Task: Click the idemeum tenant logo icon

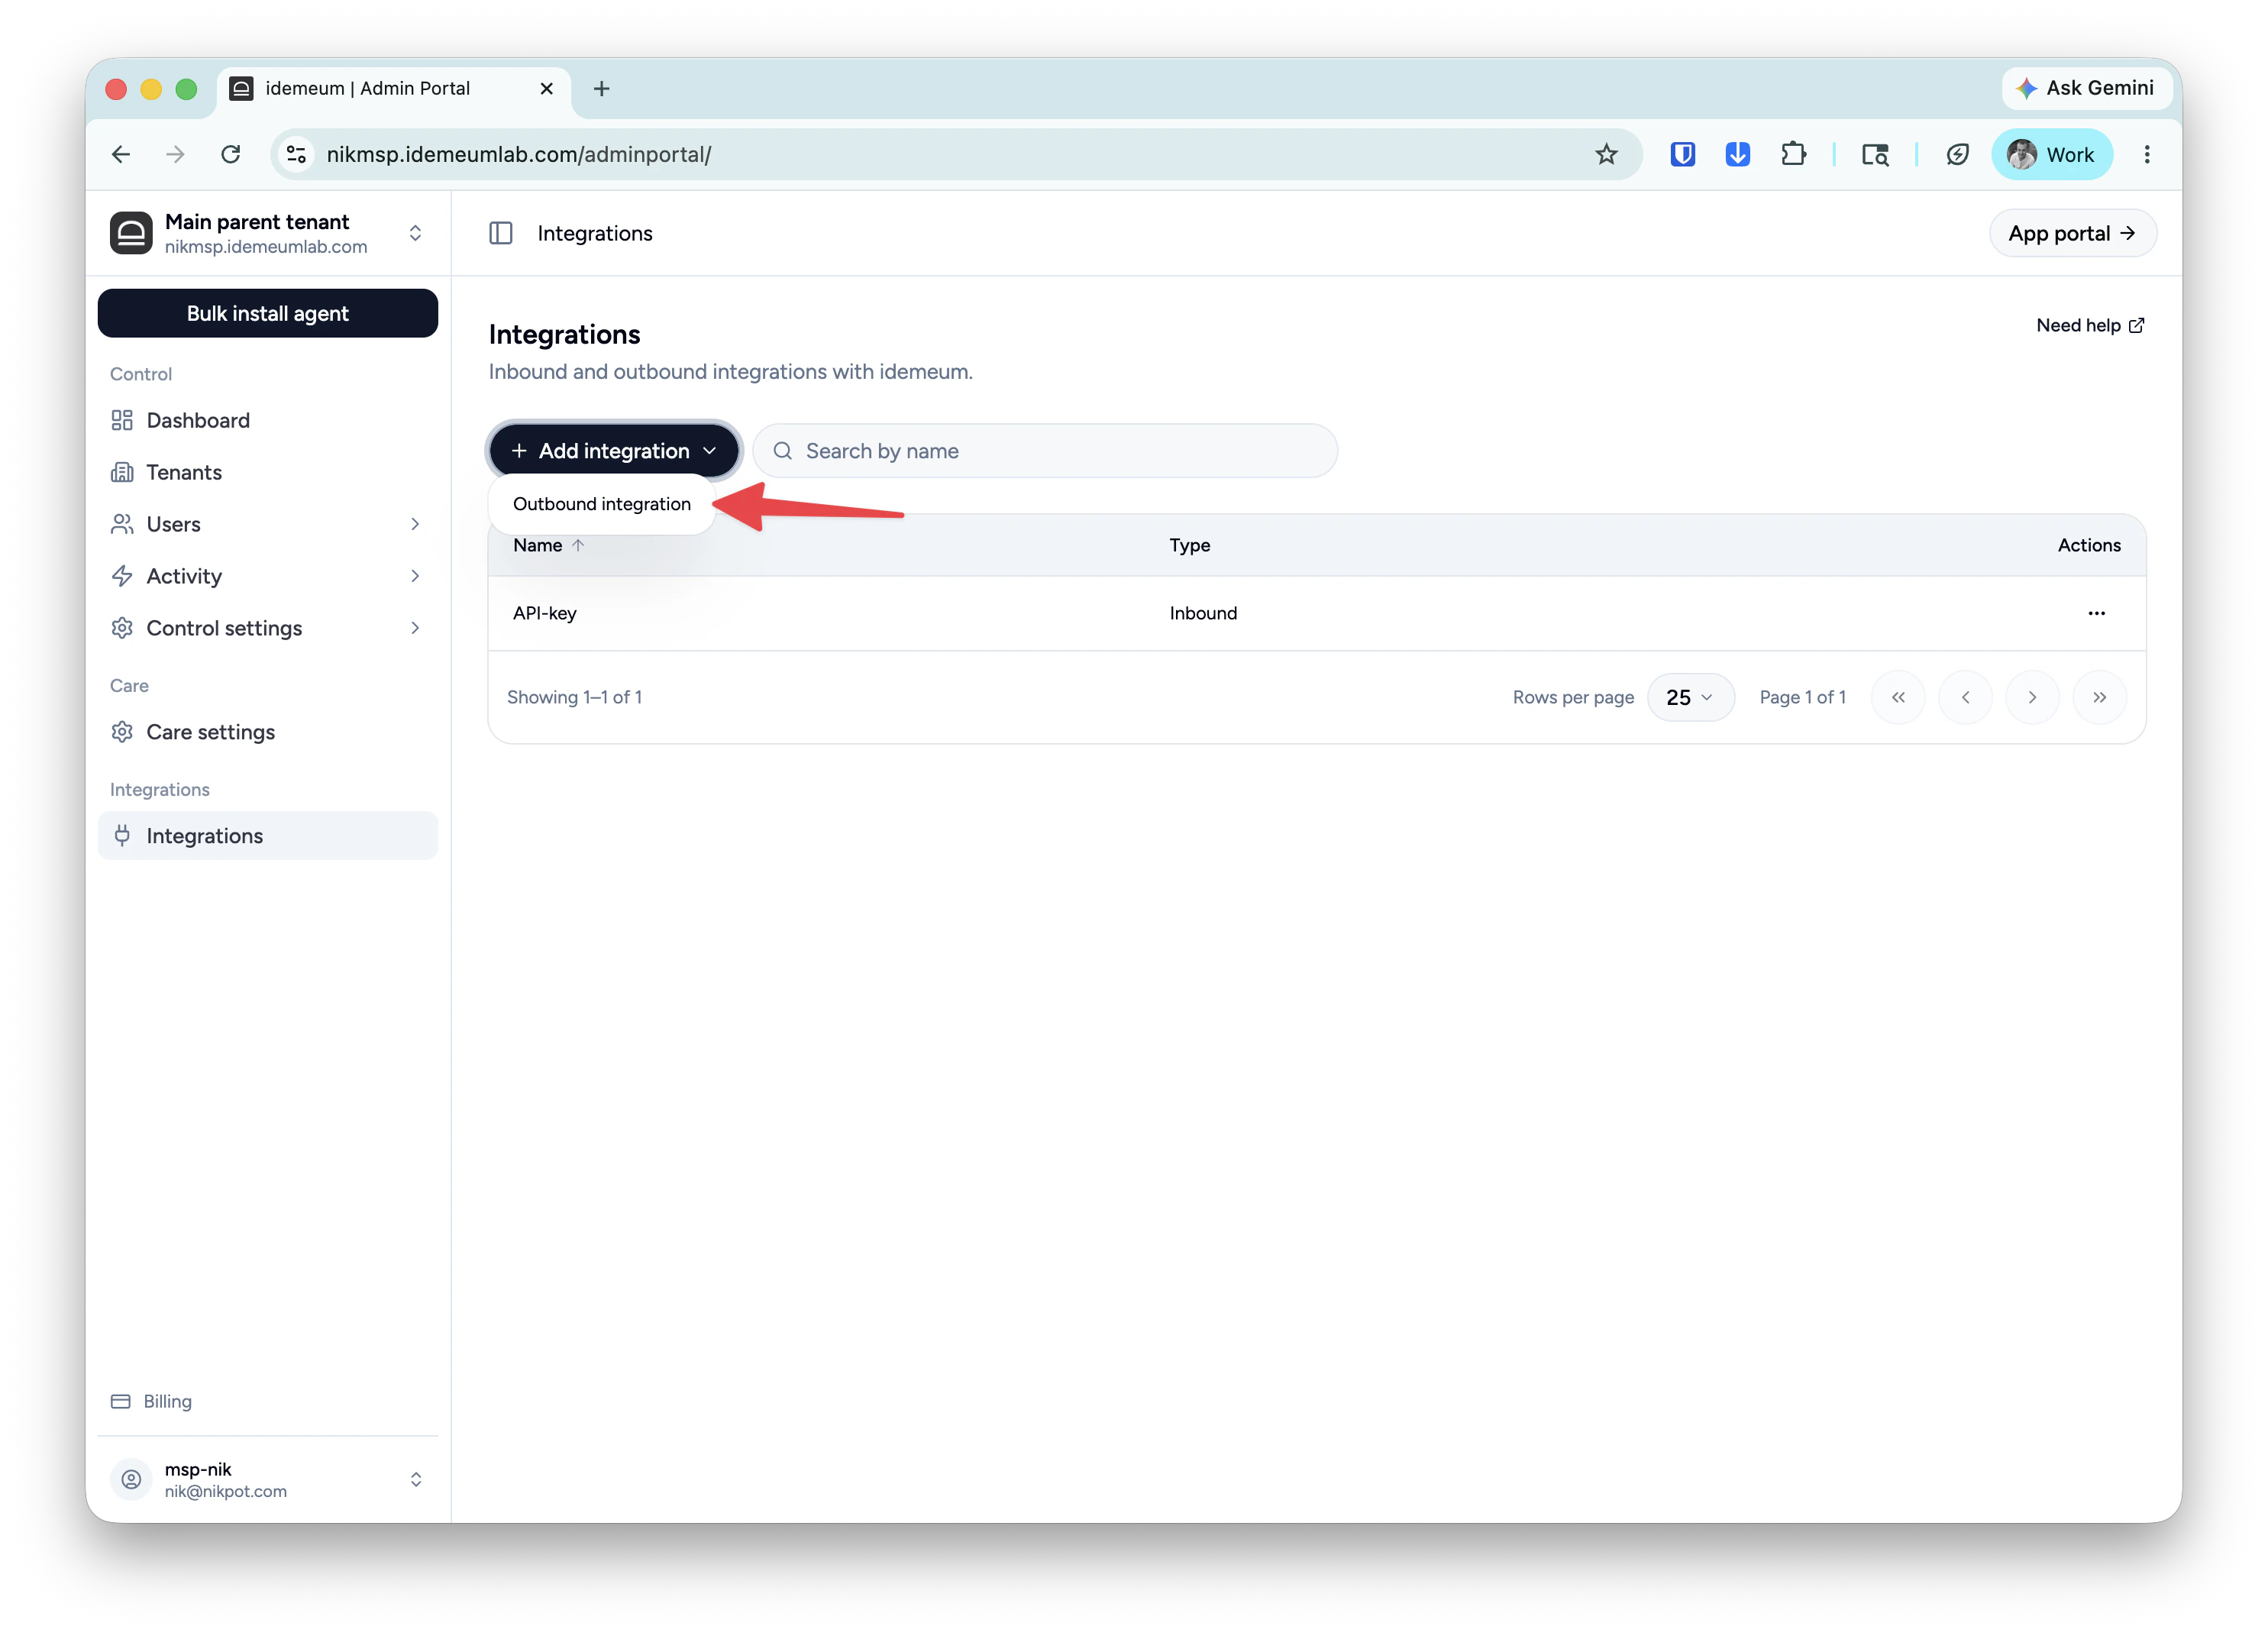Action: click(131, 233)
